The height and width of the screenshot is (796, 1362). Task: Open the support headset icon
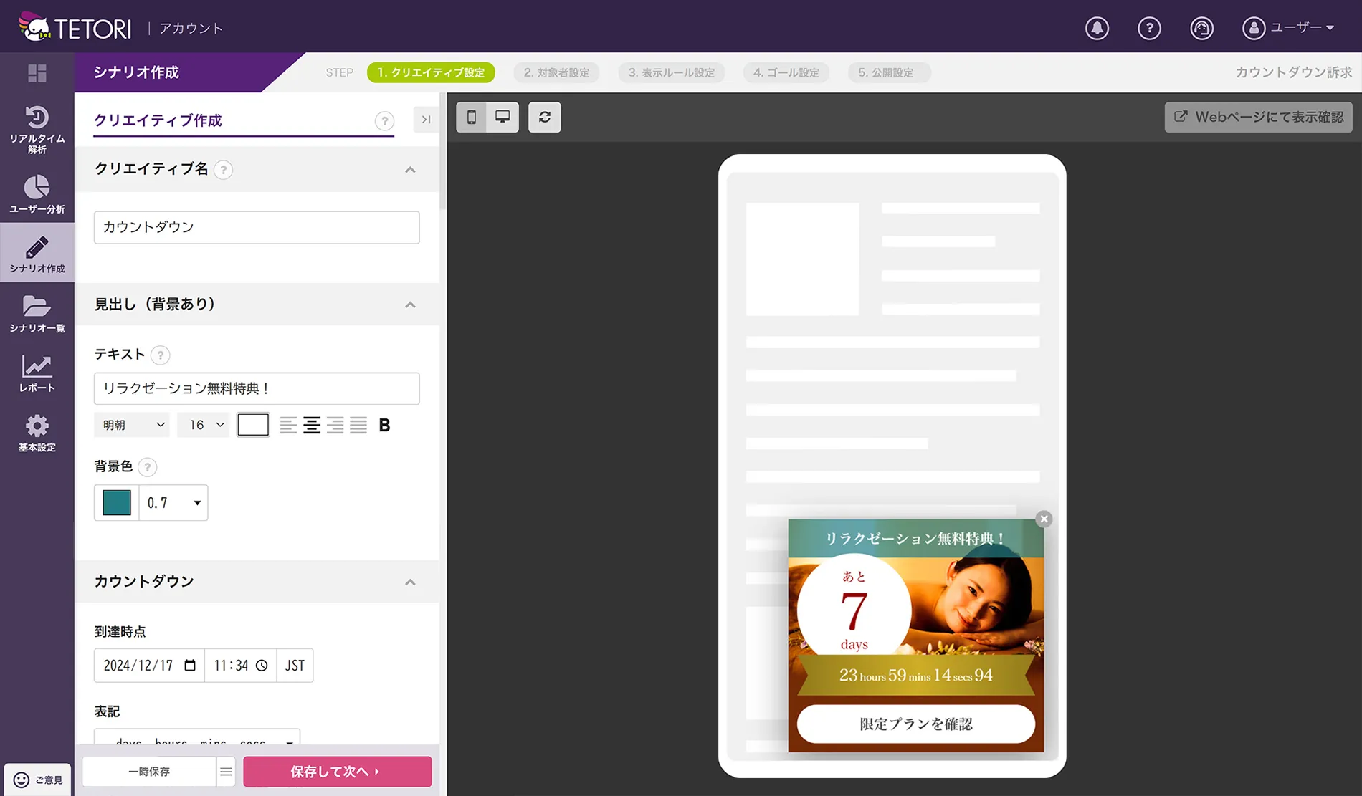pos(1201,28)
